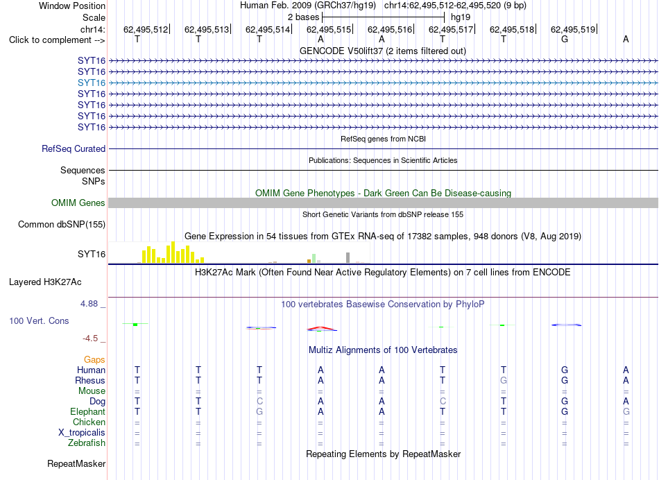The height and width of the screenshot is (480, 659).
Task: Open the RefSeq Curated track label
Action: point(74,149)
